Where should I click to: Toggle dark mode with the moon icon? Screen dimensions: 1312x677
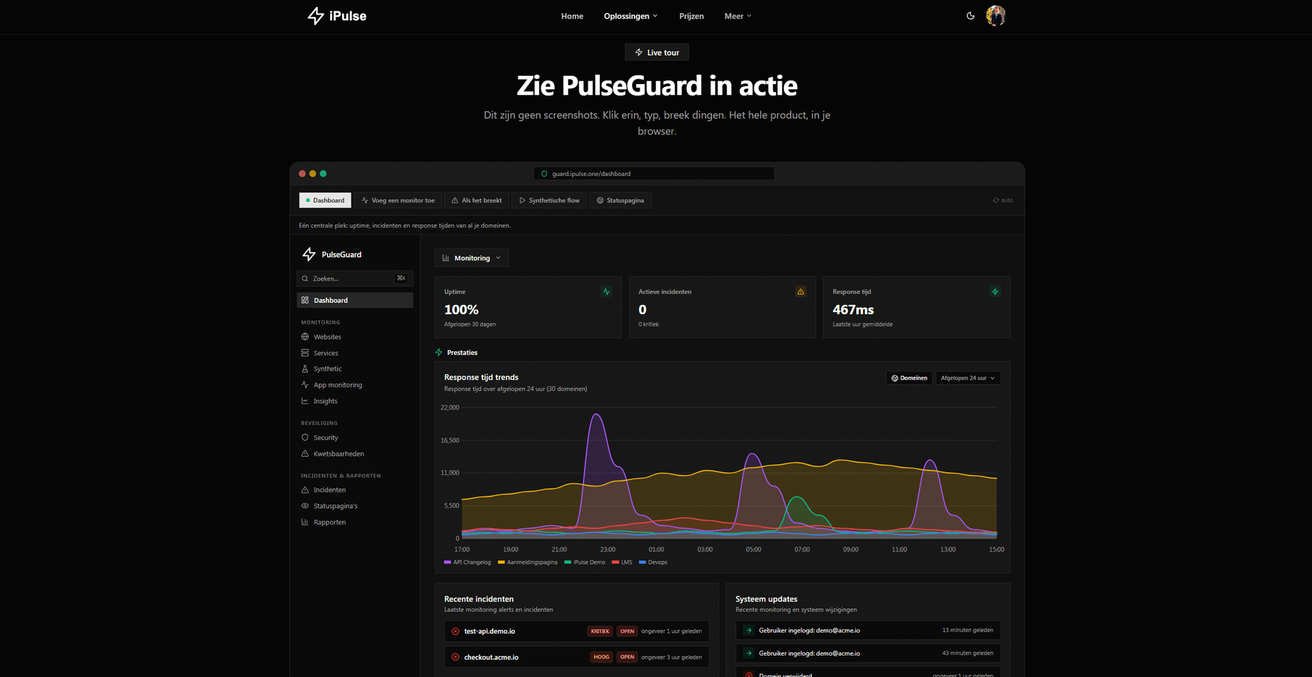tap(970, 16)
